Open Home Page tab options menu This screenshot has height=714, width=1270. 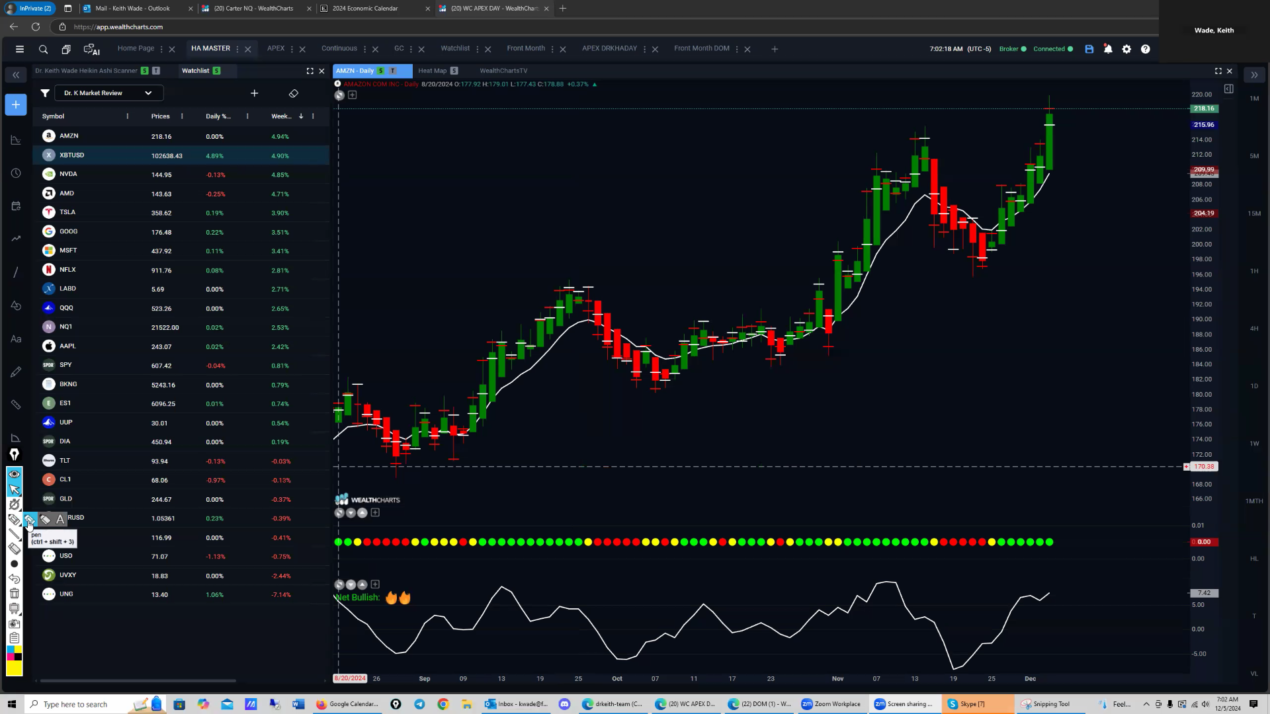click(161, 49)
